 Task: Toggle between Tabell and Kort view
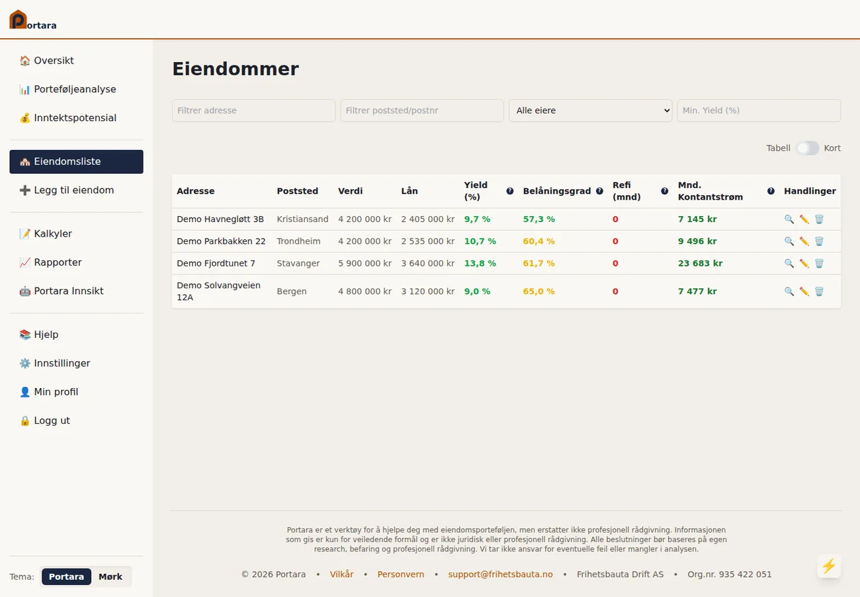[x=807, y=148]
